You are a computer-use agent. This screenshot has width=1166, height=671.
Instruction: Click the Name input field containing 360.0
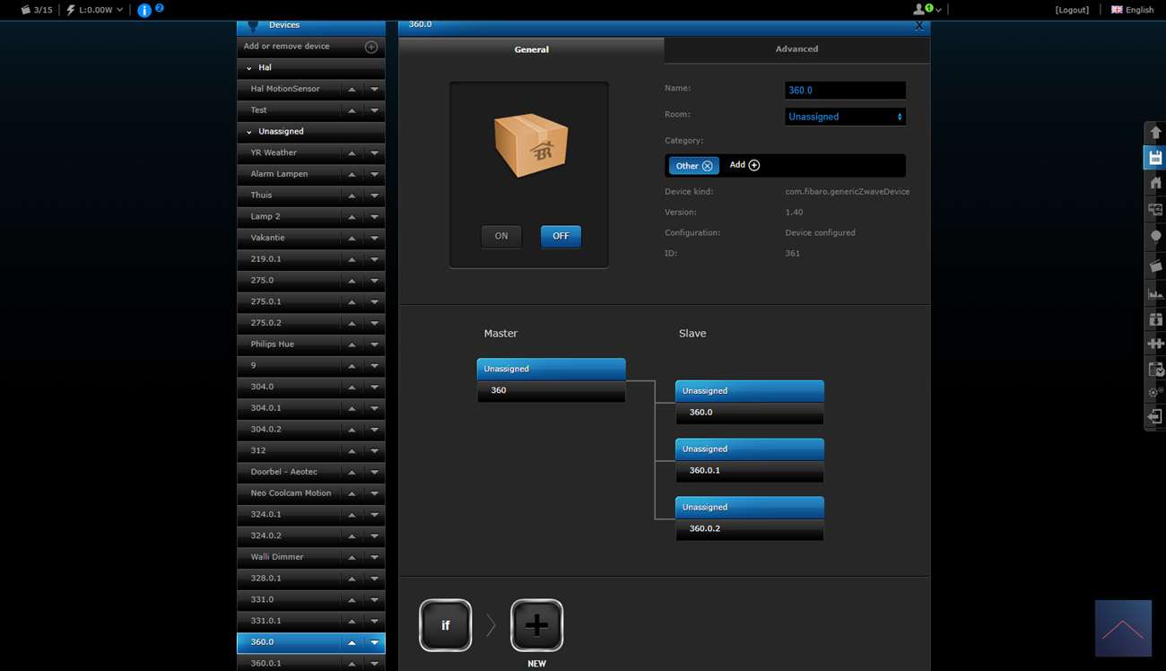844,91
